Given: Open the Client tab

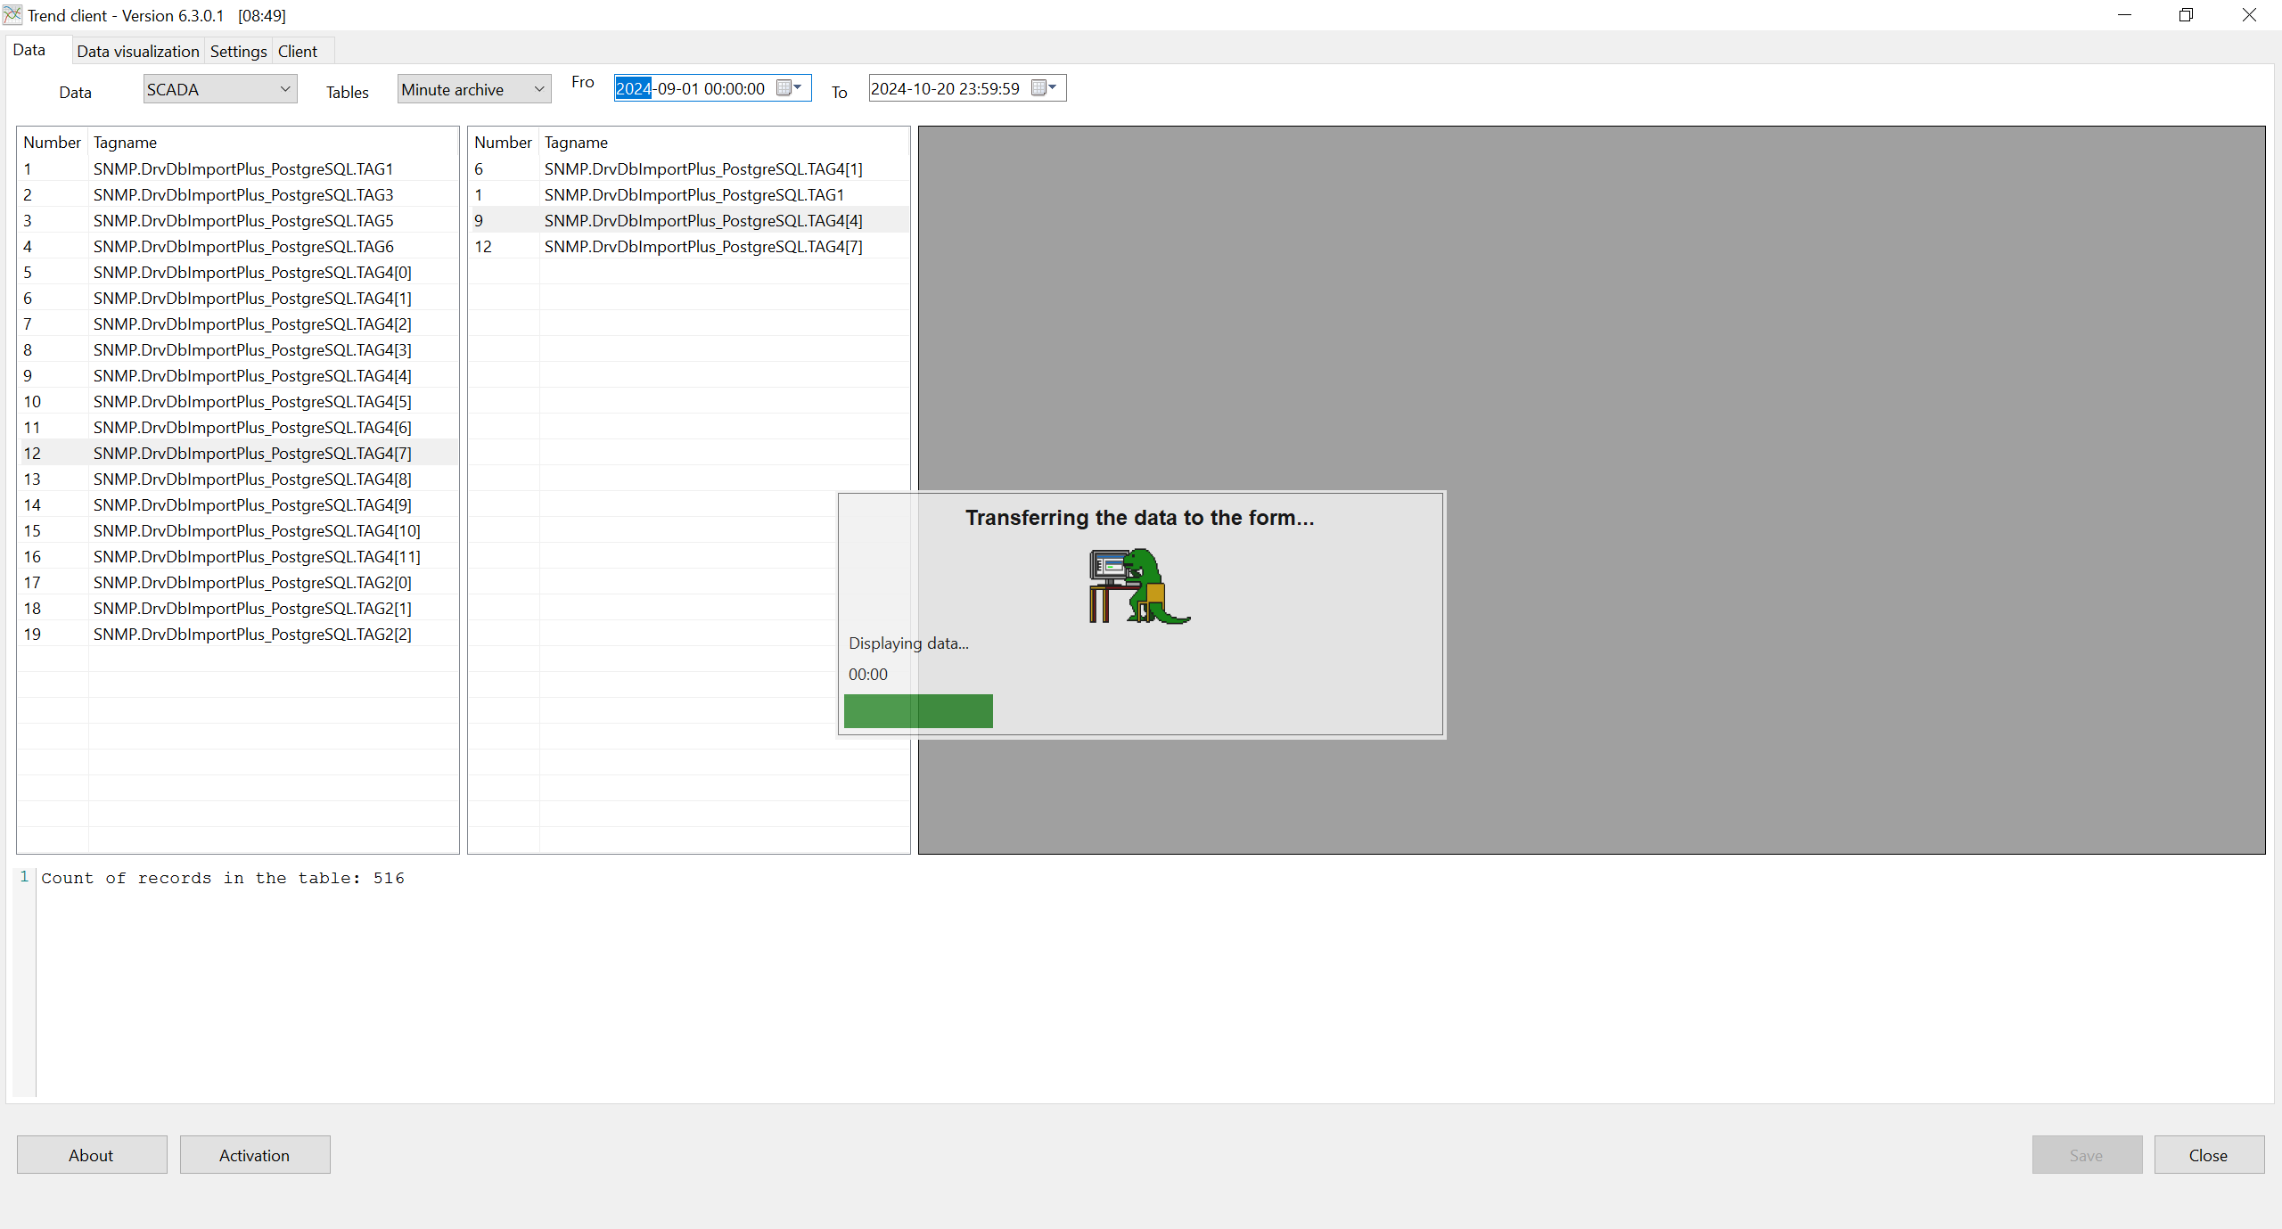Looking at the screenshot, I should (297, 52).
